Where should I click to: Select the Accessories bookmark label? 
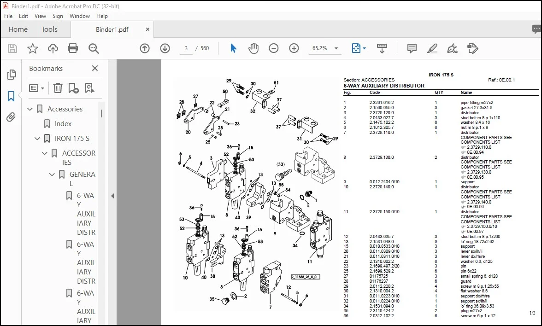point(65,109)
